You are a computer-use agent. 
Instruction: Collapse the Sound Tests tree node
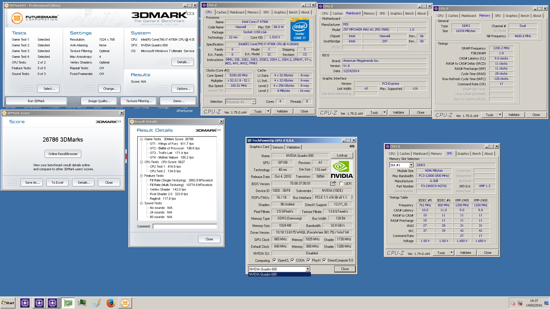141,203
